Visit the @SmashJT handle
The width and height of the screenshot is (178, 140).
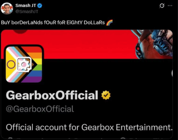(x=27, y=12)
